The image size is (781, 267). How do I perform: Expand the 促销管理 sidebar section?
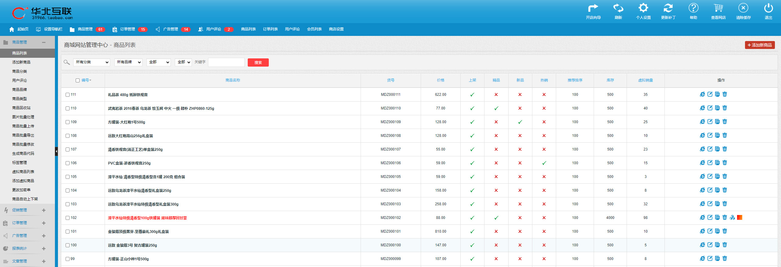coord(44,210)
